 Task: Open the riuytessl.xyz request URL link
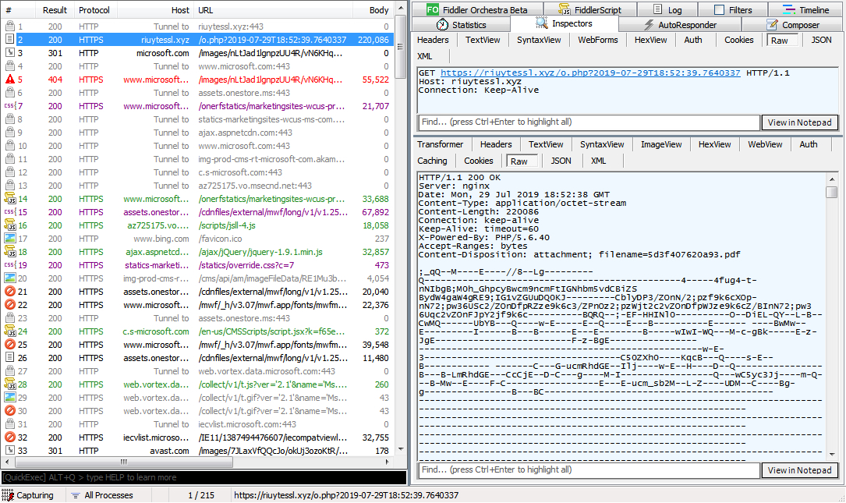(590, 73)
